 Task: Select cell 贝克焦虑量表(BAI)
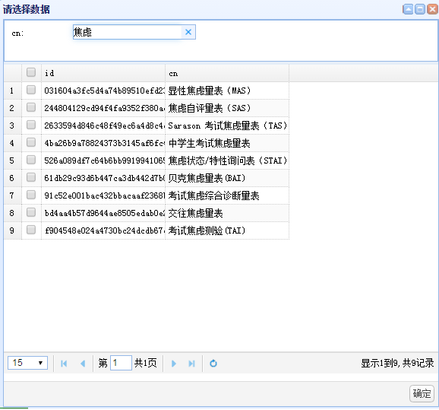227,178
